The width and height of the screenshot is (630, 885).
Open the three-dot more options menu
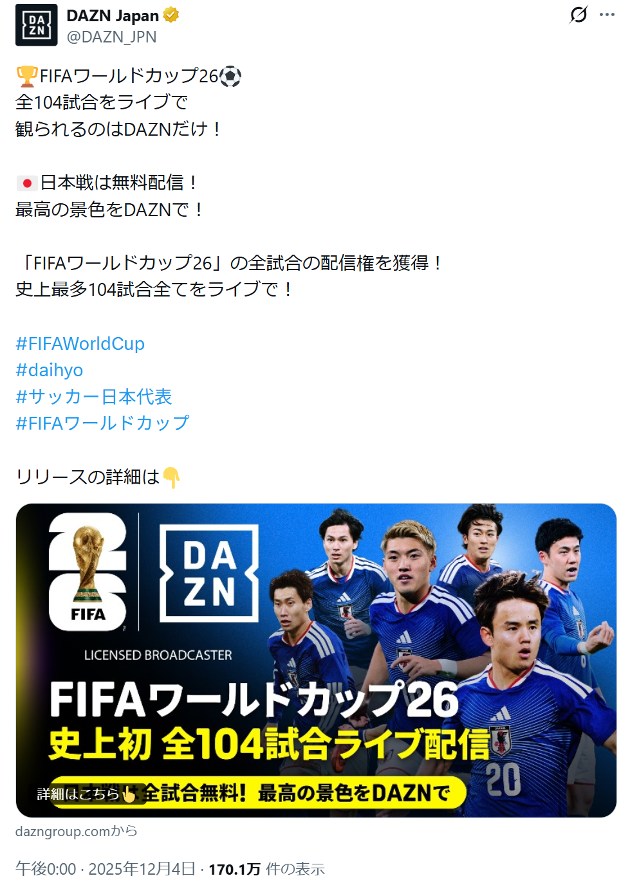607,14
